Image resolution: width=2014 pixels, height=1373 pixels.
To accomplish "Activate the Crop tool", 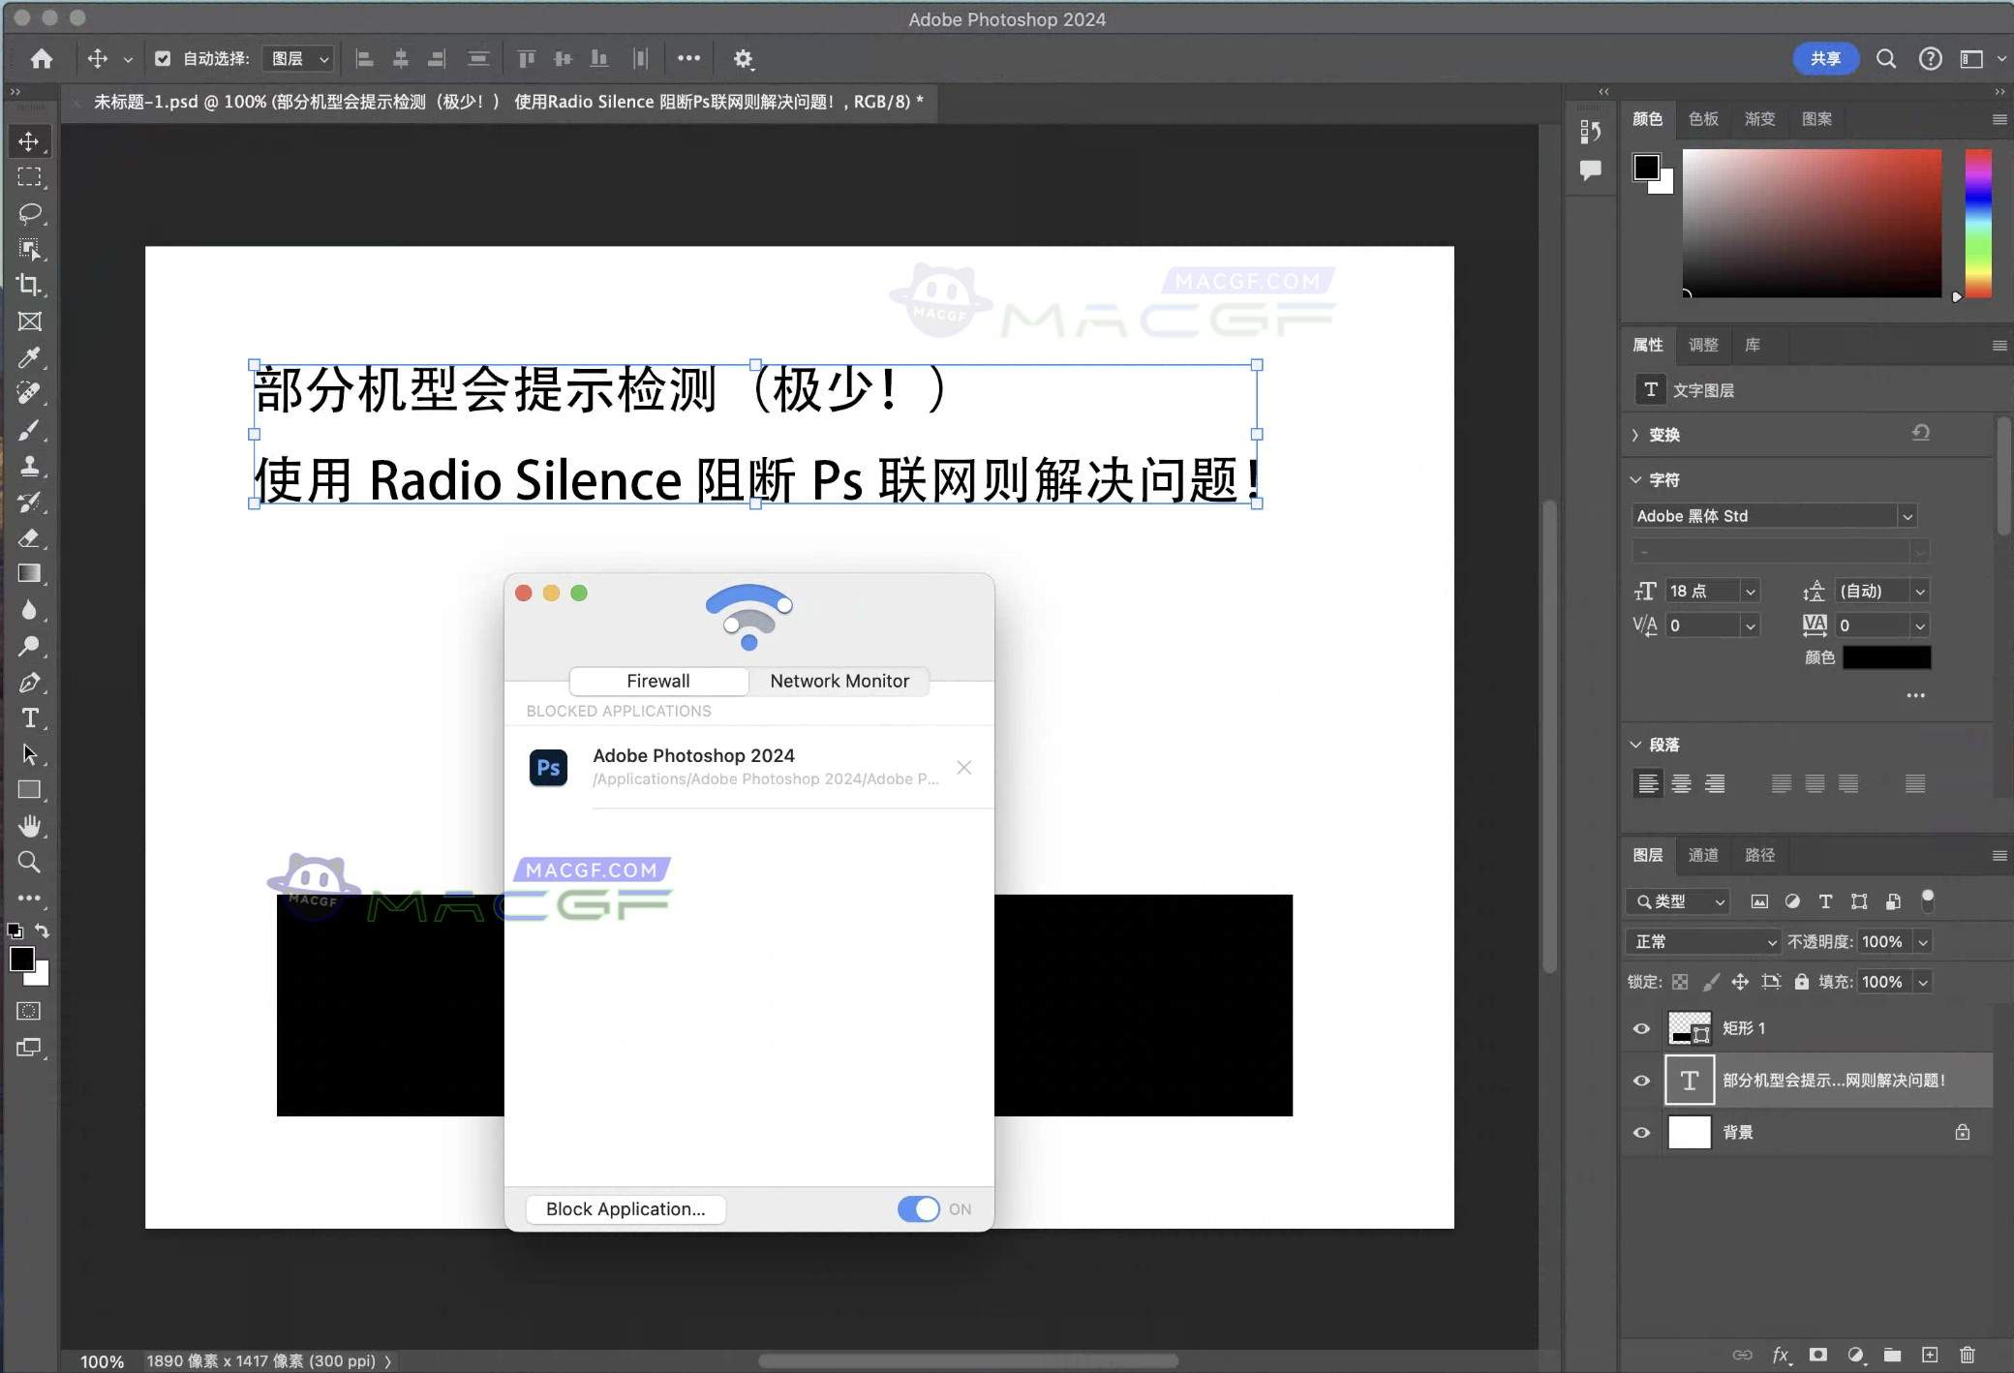I will pos(30,285).
